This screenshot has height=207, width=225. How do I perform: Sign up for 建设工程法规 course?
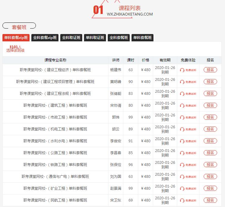[210, 94]
